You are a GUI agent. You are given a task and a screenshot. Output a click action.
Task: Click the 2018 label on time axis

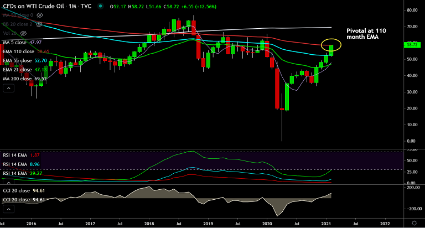[149, 224]
